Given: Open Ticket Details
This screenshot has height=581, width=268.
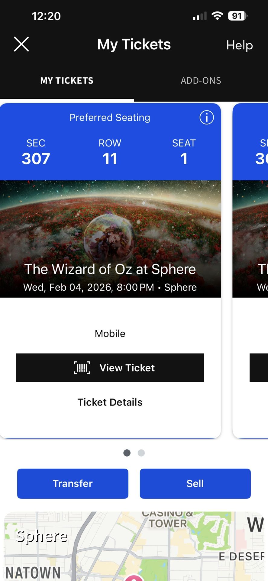Looking at the screenshot, I should point(110,402).
